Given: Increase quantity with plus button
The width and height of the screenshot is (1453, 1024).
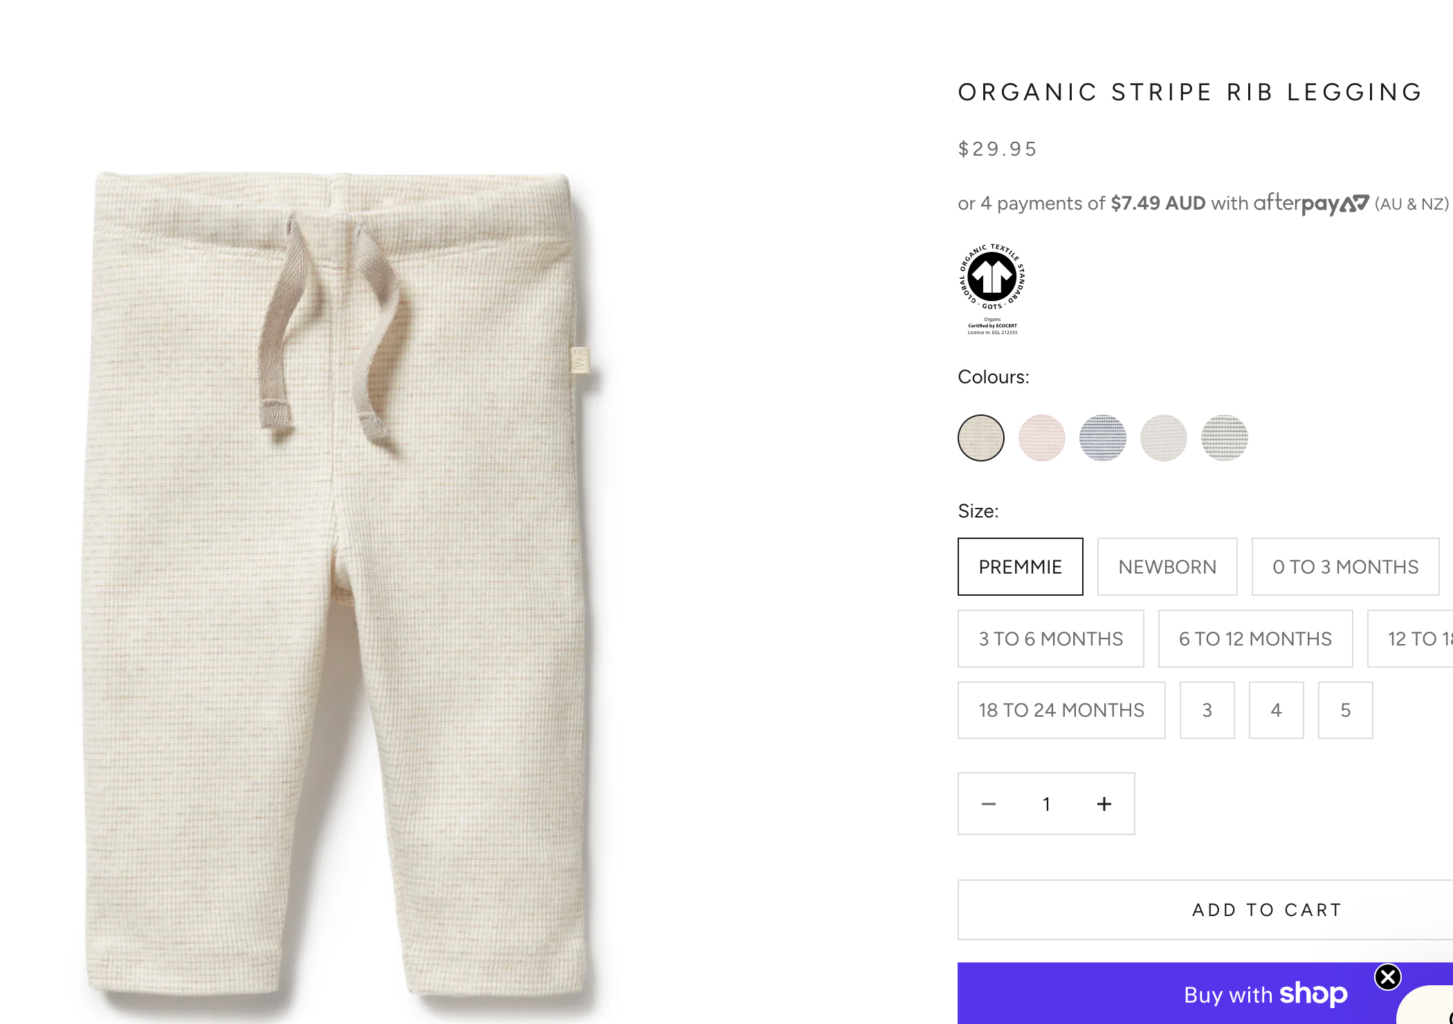Looking at the screenshot, I should (1104, 804).
